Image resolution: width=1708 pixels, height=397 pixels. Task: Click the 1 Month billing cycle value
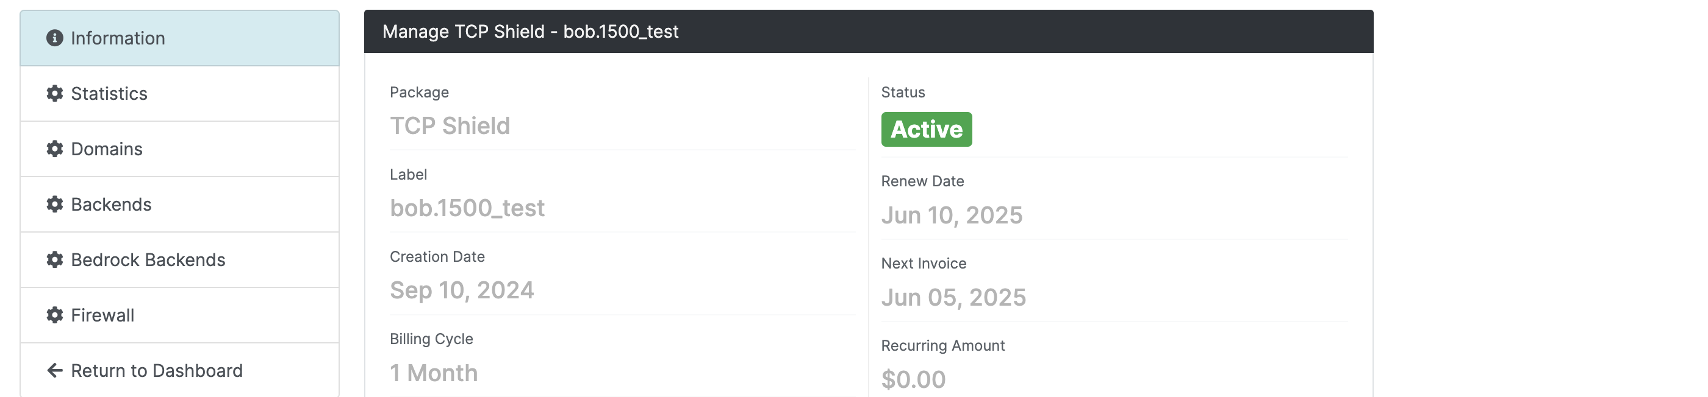click(434, 373)
